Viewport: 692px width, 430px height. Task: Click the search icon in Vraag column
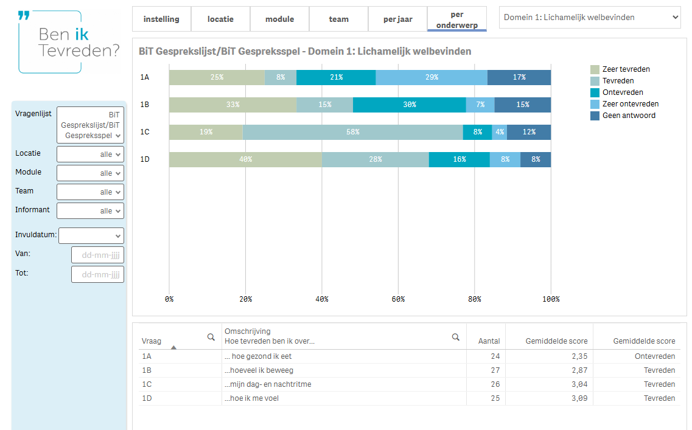point(211,337)
